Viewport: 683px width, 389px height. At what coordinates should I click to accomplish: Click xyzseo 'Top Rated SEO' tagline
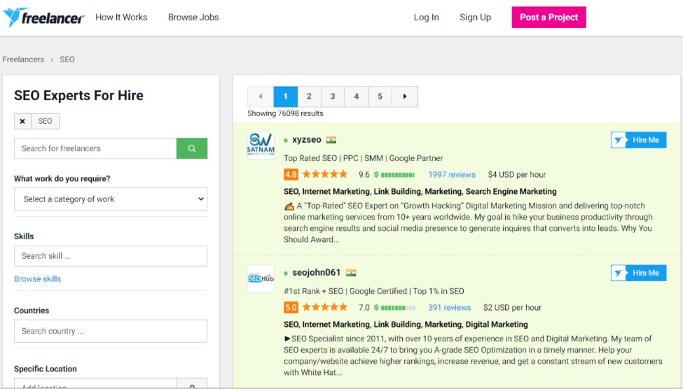(x=364, y=158)
